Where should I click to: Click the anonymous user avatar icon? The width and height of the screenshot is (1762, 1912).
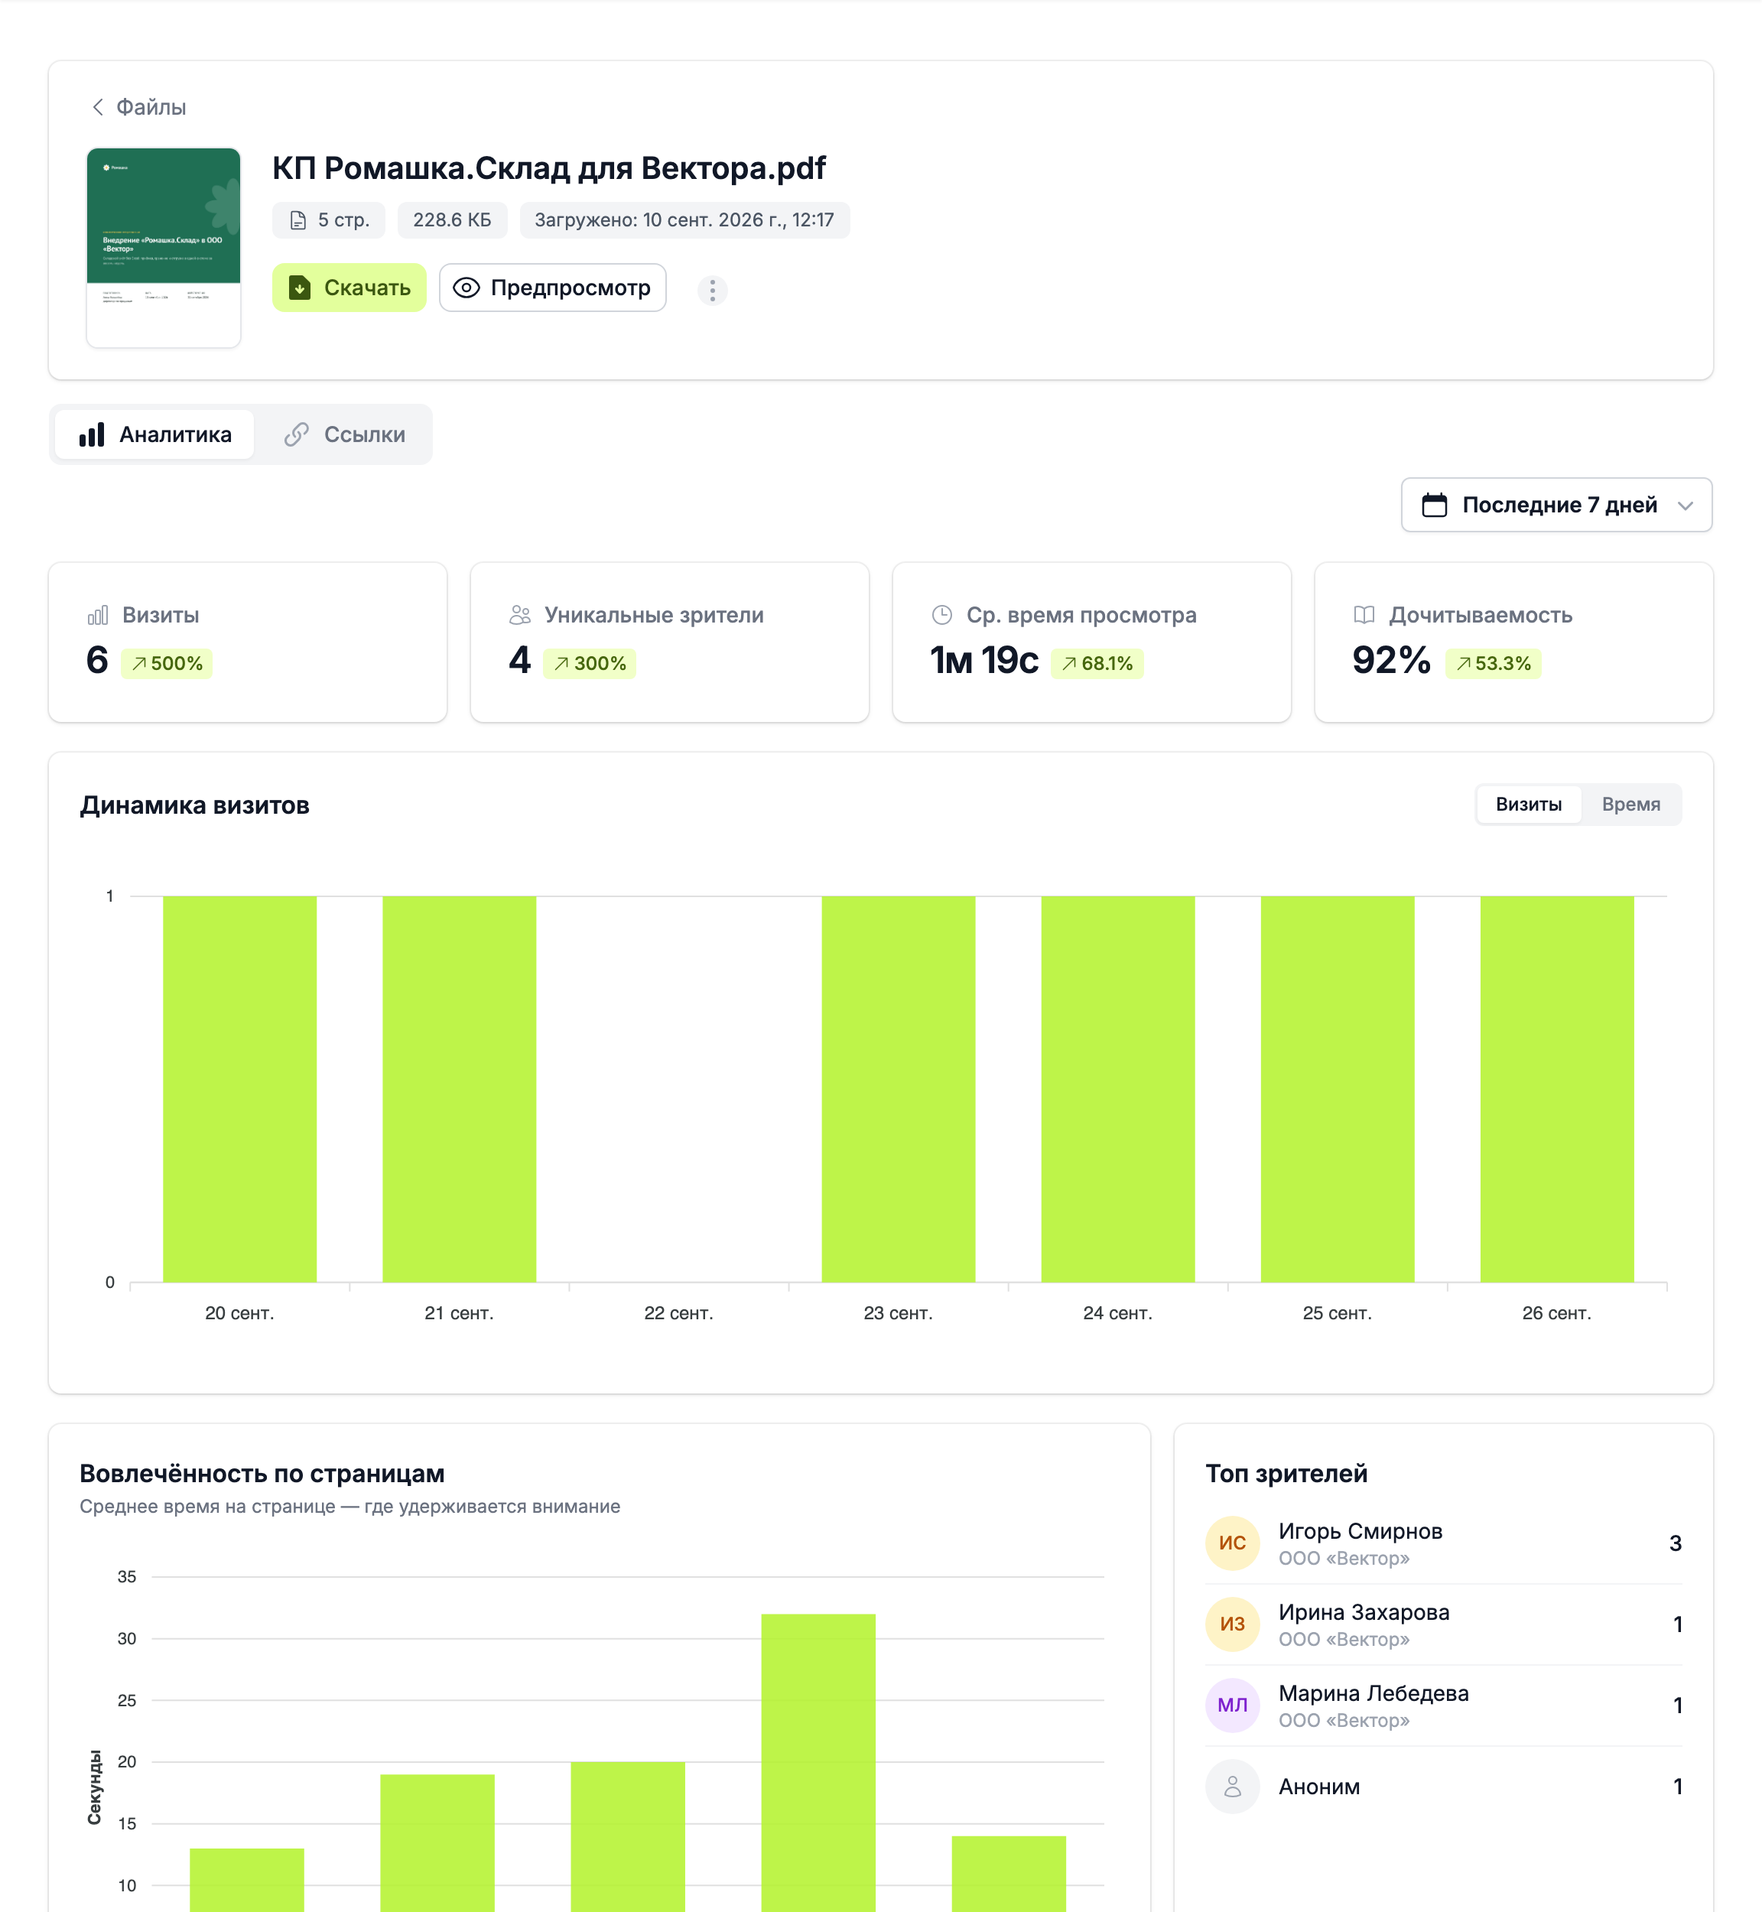(1233, 1786)
